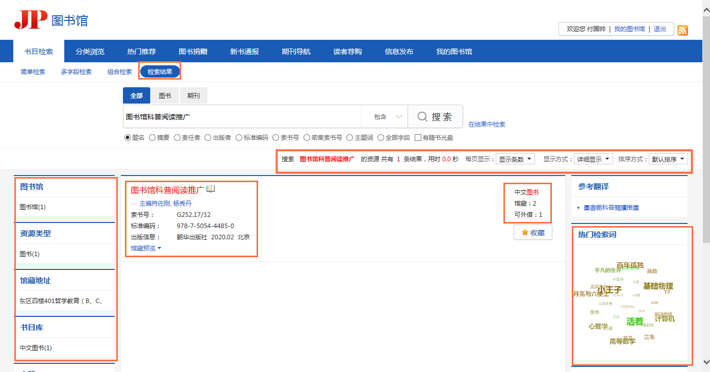Click the JP library logo
The image size is (710, 372).
tap(51, 20)
